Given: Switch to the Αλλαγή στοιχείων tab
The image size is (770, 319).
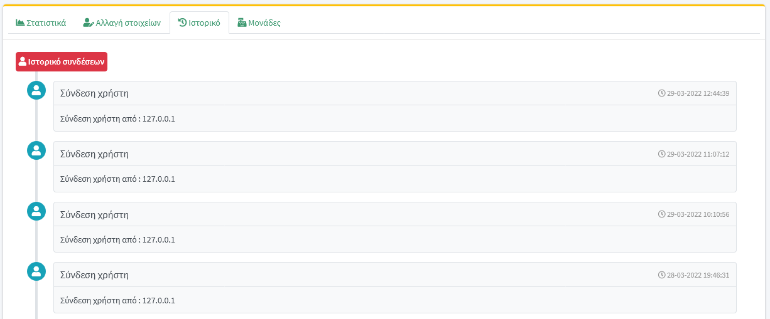Looking at the screenshot, I should point(122,23).
